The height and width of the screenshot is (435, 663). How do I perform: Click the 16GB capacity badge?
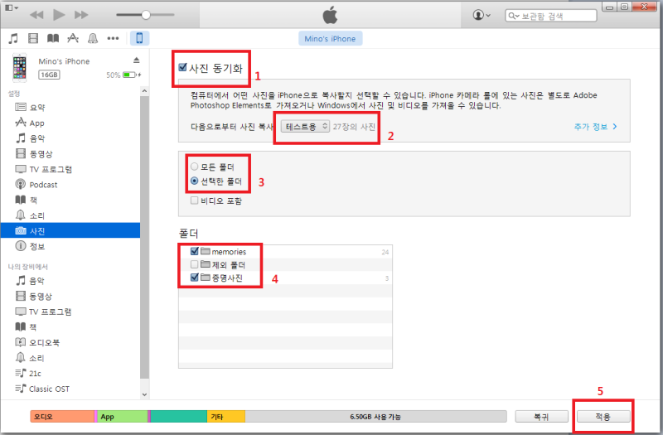[49, 75]
